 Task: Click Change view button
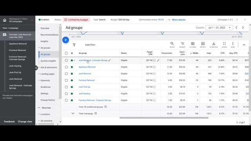point(25,121)
